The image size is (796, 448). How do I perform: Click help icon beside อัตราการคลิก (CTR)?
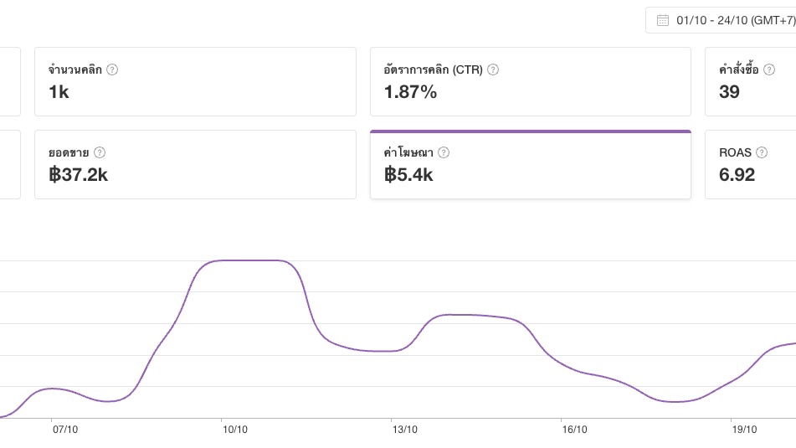(493, 70)
